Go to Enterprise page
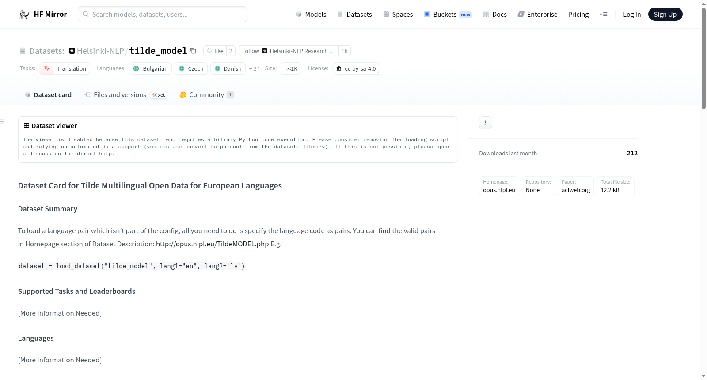Screen dimensions: 707x380 (x=537, y=15)
